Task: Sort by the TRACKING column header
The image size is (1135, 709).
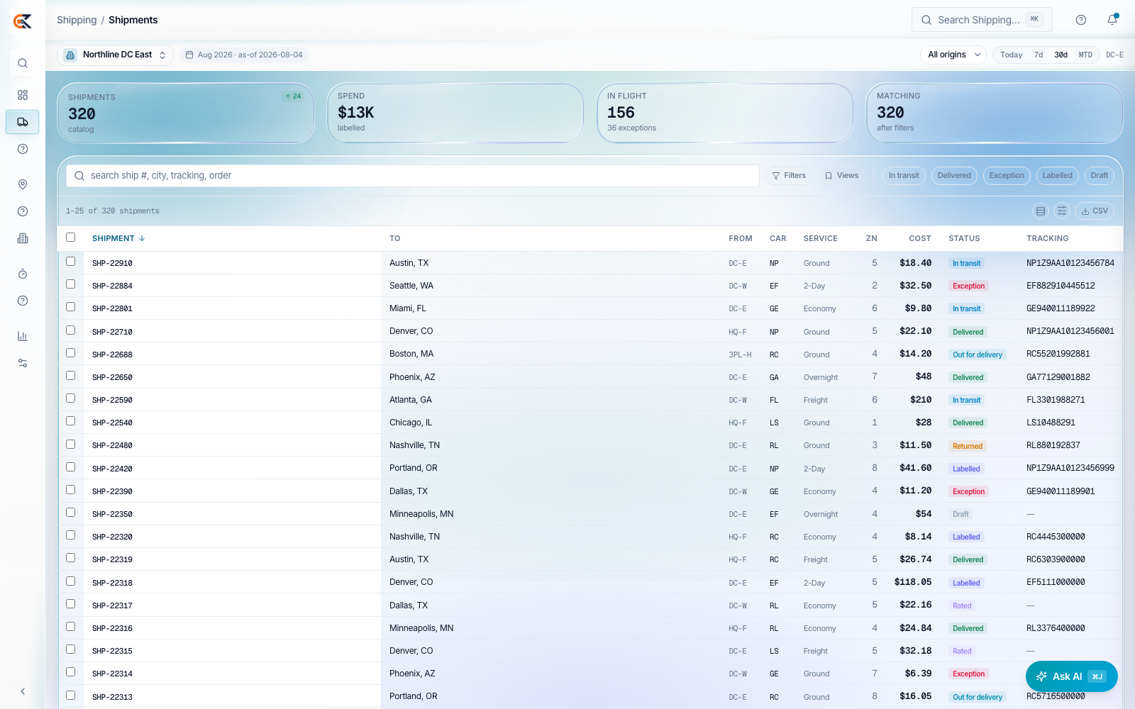Action: coord(1048,239)
